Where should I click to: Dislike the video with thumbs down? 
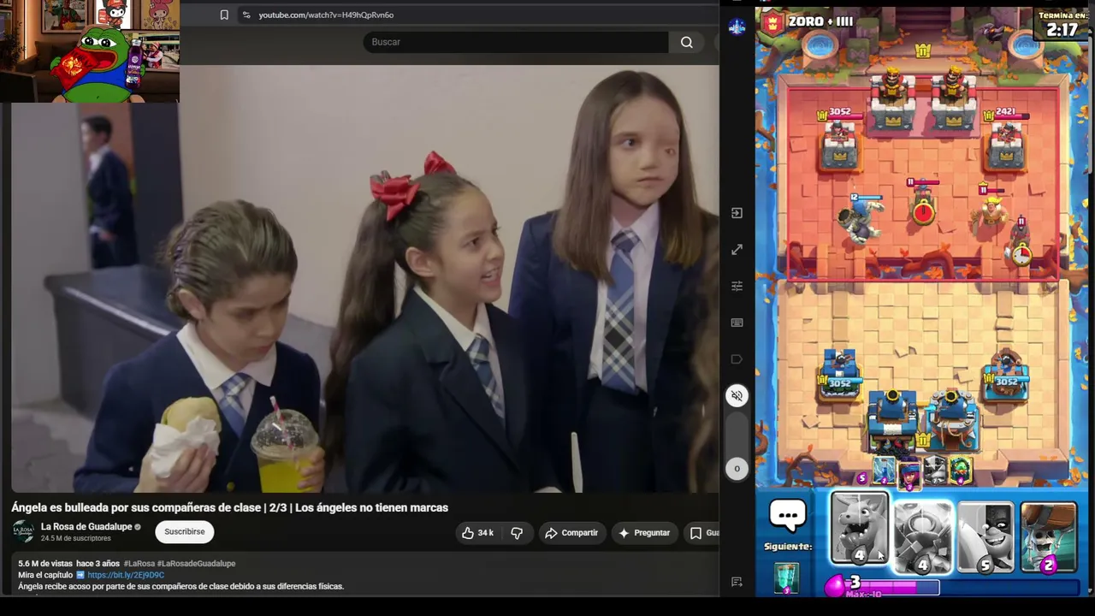(x=517, y=533)
